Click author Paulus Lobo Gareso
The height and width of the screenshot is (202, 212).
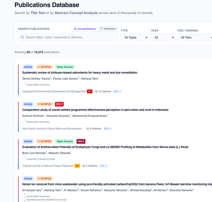[x=65, y=79]
